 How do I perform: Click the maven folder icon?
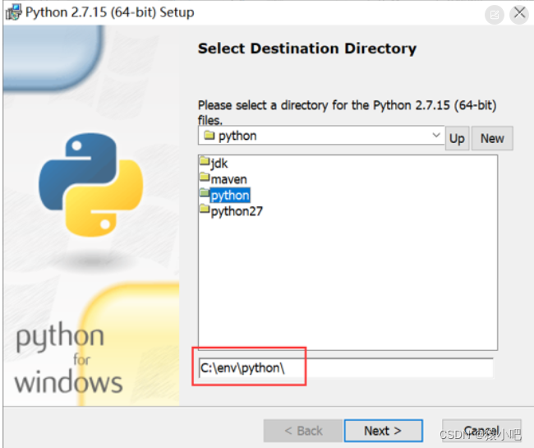pyautogui.click(x=205, y=178)
